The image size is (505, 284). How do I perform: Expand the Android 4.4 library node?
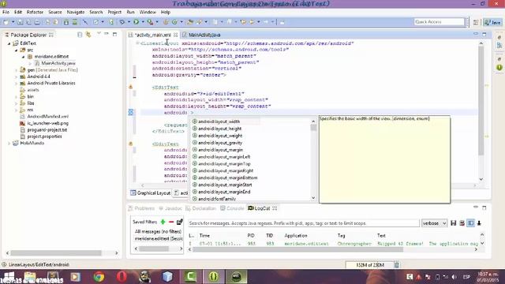[x=16, y=77]
